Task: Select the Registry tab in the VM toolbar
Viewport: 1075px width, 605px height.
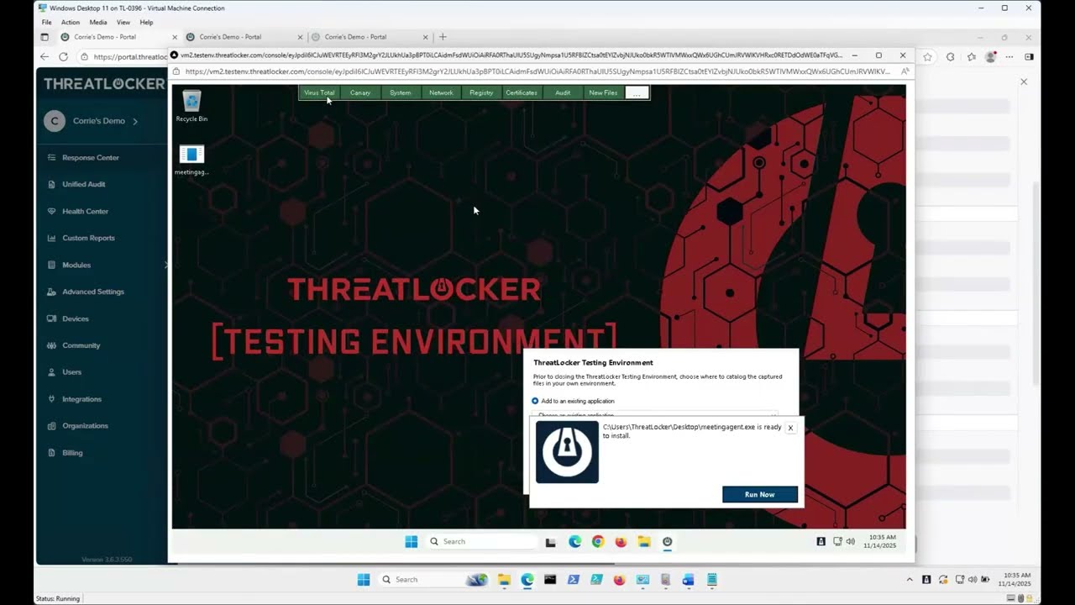Action: coord(481,92)
